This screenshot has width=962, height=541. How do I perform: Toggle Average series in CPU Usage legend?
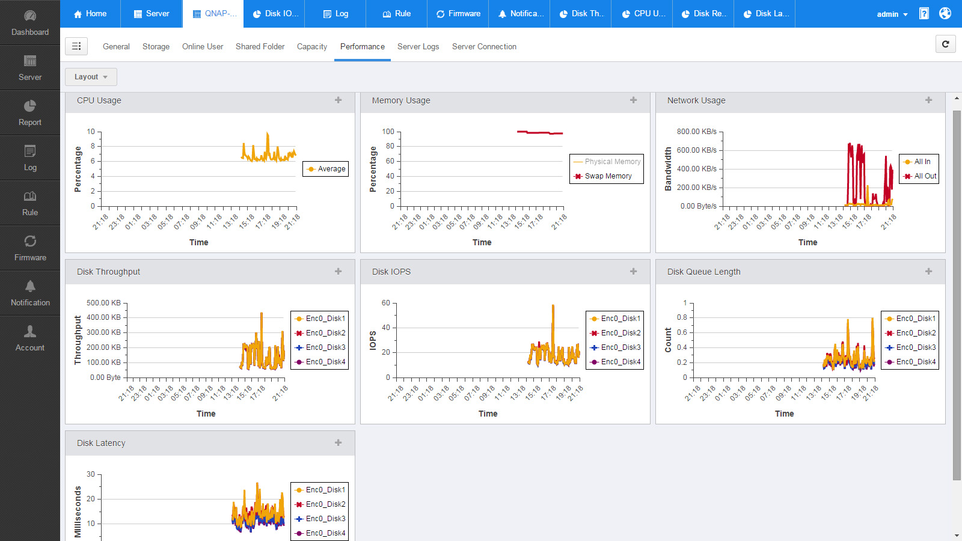point(326,169)
